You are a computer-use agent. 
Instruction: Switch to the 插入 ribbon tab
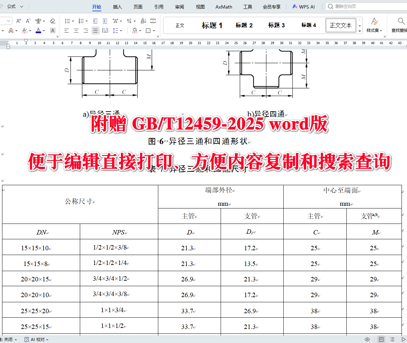click(118, 7)
